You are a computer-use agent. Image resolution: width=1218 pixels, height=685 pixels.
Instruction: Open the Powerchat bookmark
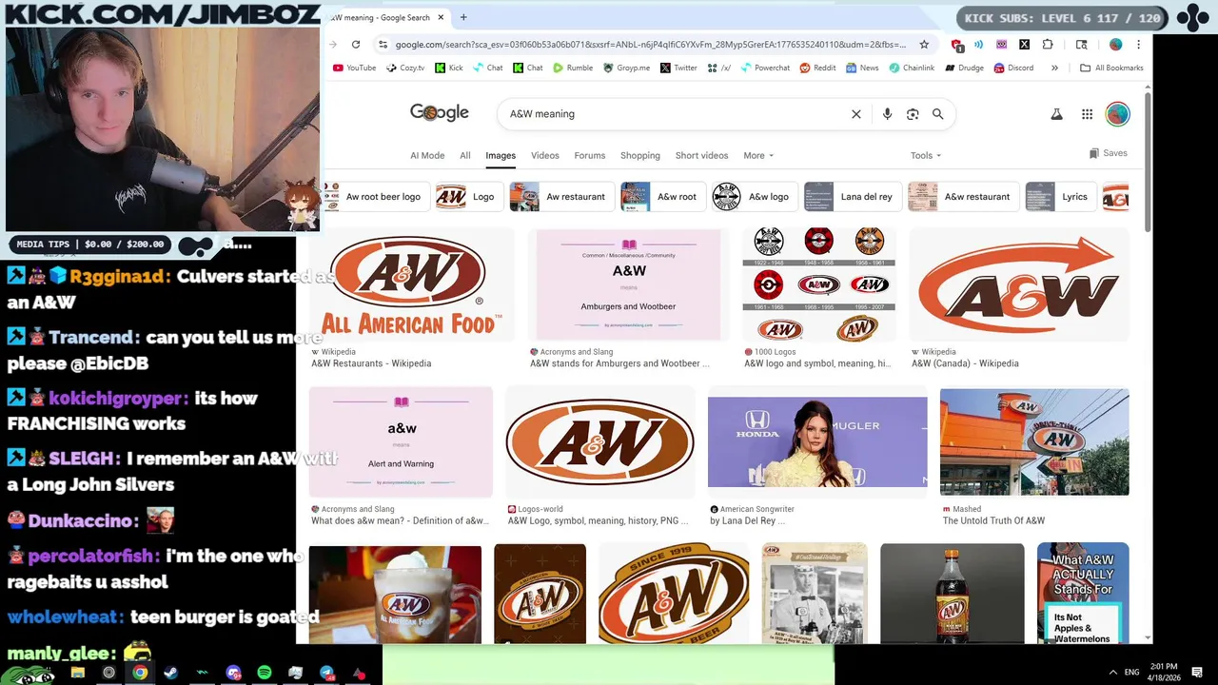coord(765,68)
